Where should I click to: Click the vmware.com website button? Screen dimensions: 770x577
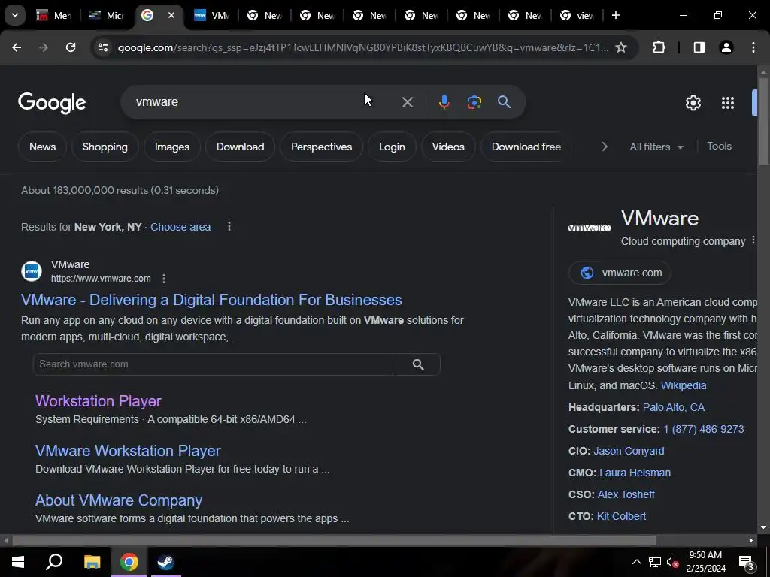pyautogui.click(x=620, y=273)
